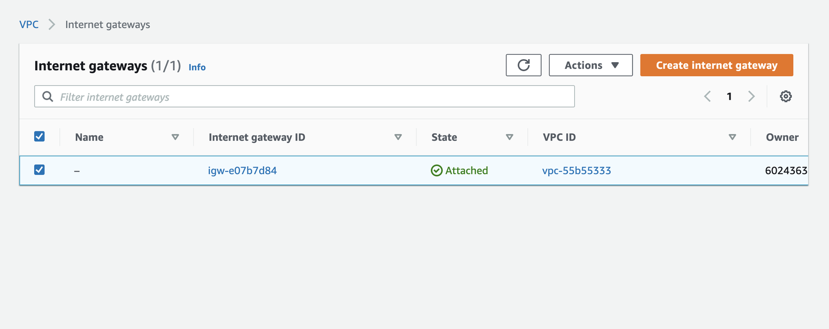Open the vpc-55b55333 link

[576, 171]
